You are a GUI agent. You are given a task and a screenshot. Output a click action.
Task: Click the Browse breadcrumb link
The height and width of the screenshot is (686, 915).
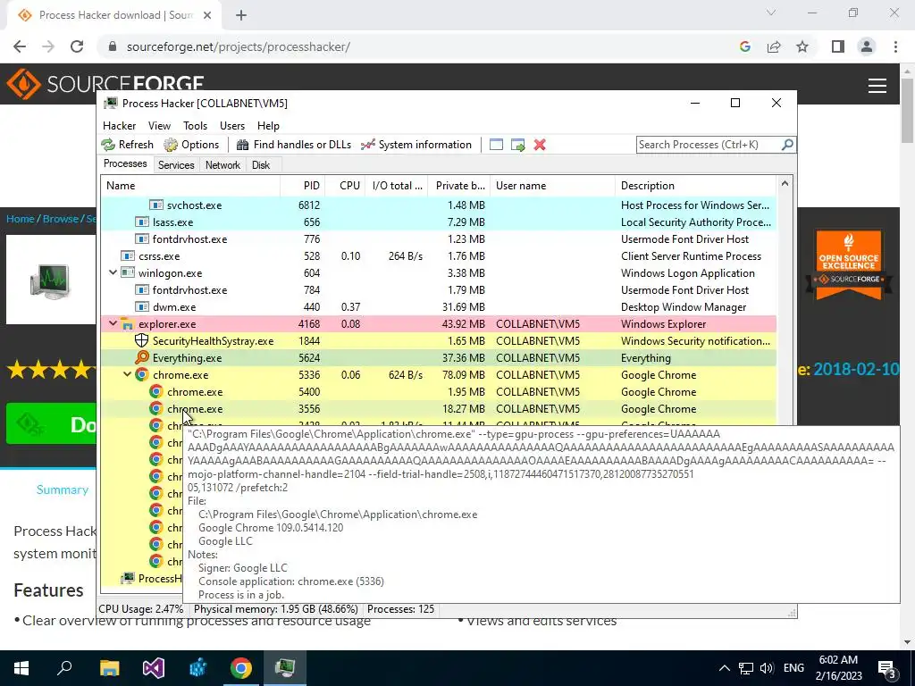pos(60,219)
